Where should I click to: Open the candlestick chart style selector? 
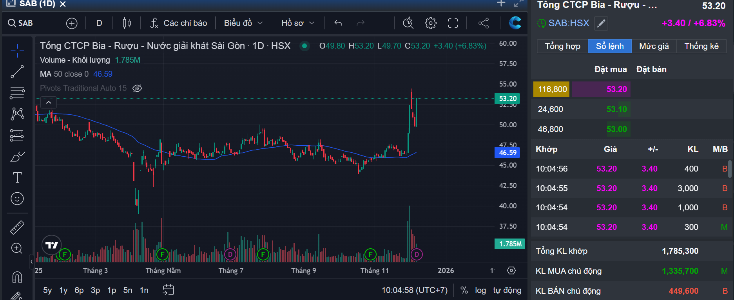click(127, 23)
